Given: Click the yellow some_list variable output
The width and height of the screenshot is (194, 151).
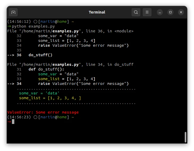Looking at the screenshot, I should click(x=50, y=98).
